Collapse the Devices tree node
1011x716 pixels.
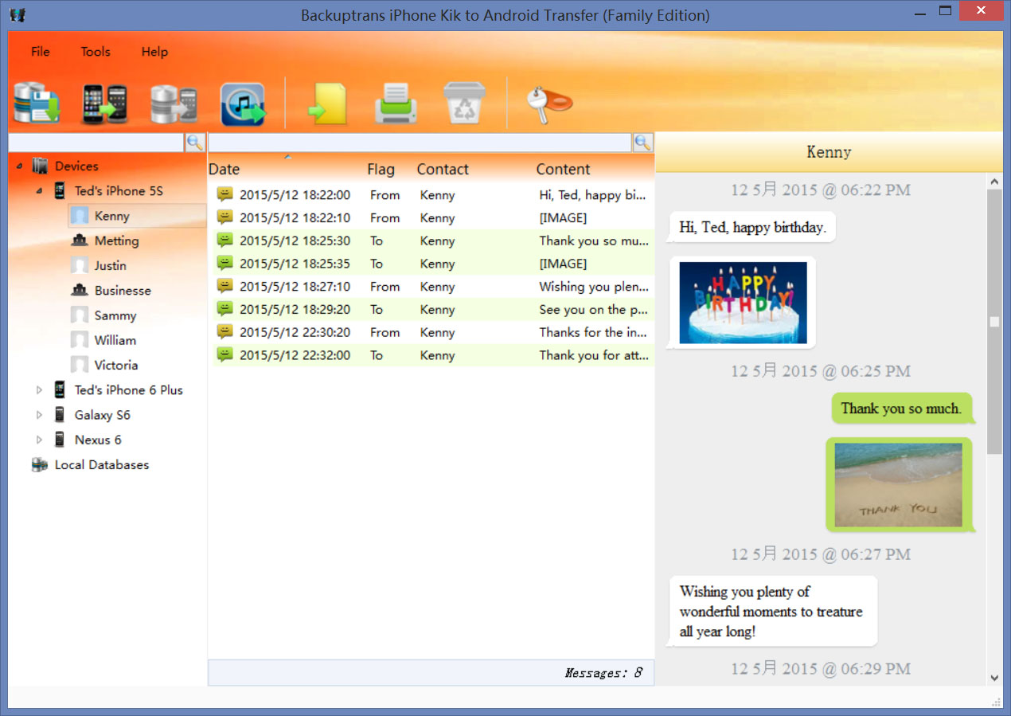coord(19,166)
